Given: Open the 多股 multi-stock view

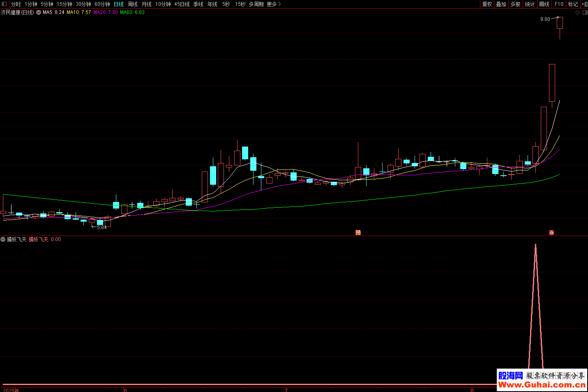Looking at the screenshot, I should 516,4.
